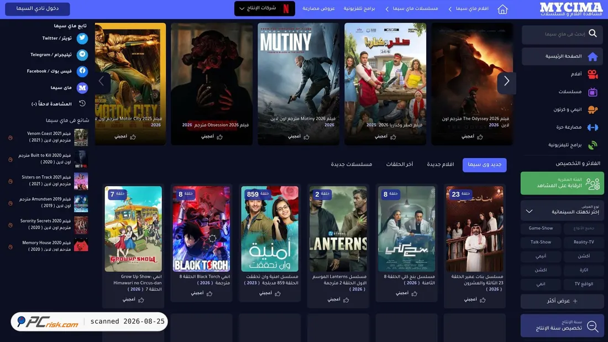Open the صفر وكناريا movie poster
This screenshot has width=608, height=342.
click(385, 84)
